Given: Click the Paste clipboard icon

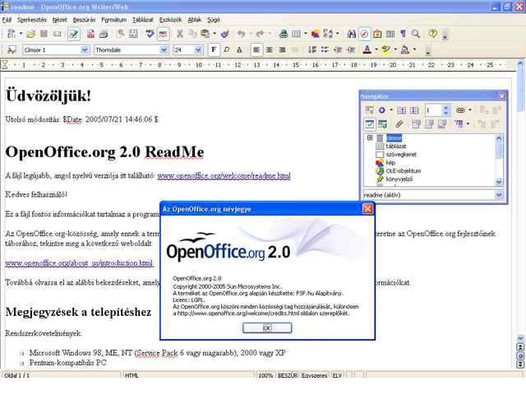Looking at the screenshot, I should pos(205,34).
